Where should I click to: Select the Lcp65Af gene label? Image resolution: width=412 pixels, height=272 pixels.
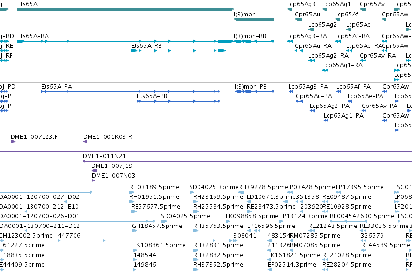pyautogui.click(x=346, y=14)
